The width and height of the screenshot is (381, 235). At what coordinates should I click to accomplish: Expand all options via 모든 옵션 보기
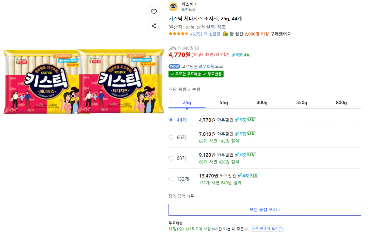coord(265,209)
